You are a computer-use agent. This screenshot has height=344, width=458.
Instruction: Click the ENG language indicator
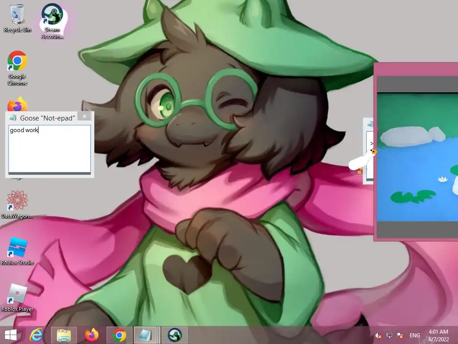pyautogui.click(x=415, y=335)
